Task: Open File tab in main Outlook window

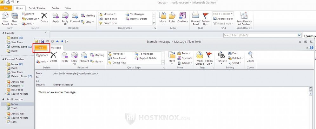Action: coord(6,8)
